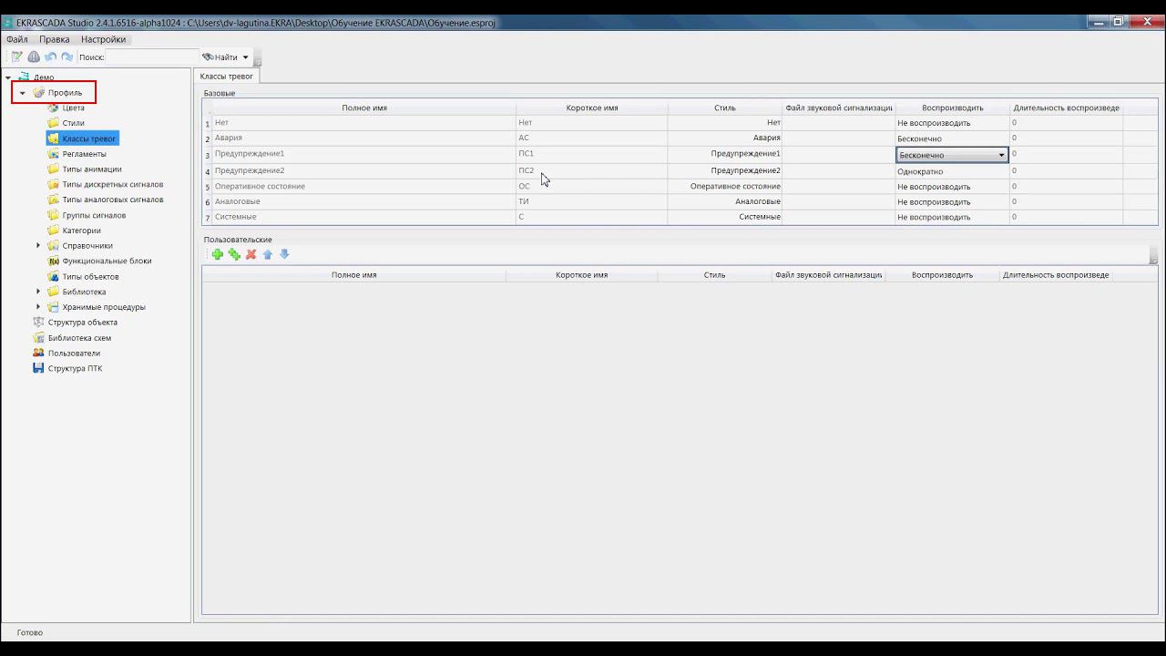
Task: Click short name cell ПС2
Action: 591,170
